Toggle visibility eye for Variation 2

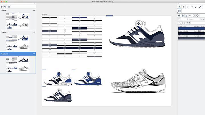34,32
